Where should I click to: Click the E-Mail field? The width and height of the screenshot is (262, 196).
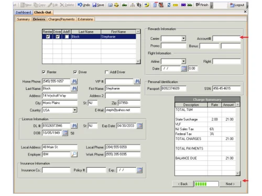coord(123,110)
